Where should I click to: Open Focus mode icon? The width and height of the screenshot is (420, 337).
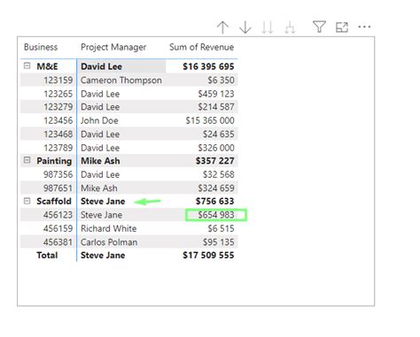coord(342,27)
